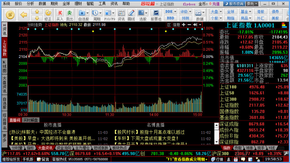Click the 充值 recharge link
This screenshot has width=290, height=163.
point(216,4)
